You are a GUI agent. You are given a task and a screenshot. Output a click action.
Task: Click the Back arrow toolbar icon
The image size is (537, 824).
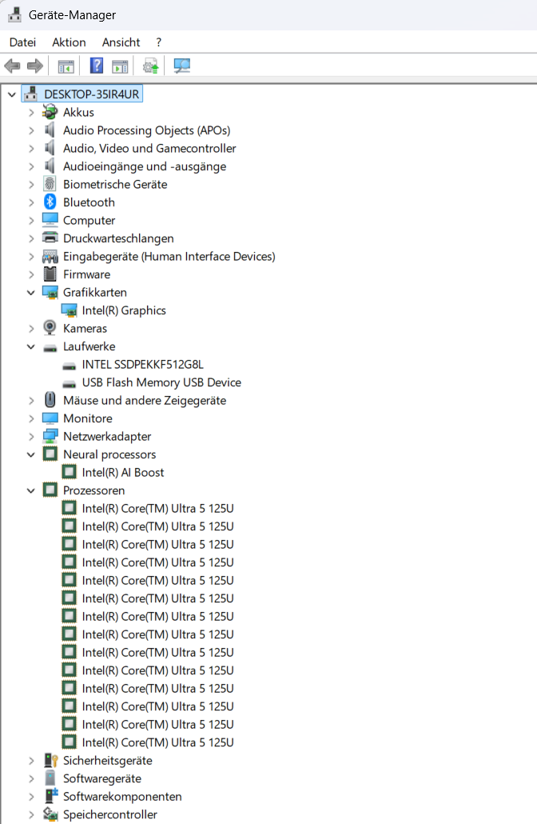tap(12, 66)
